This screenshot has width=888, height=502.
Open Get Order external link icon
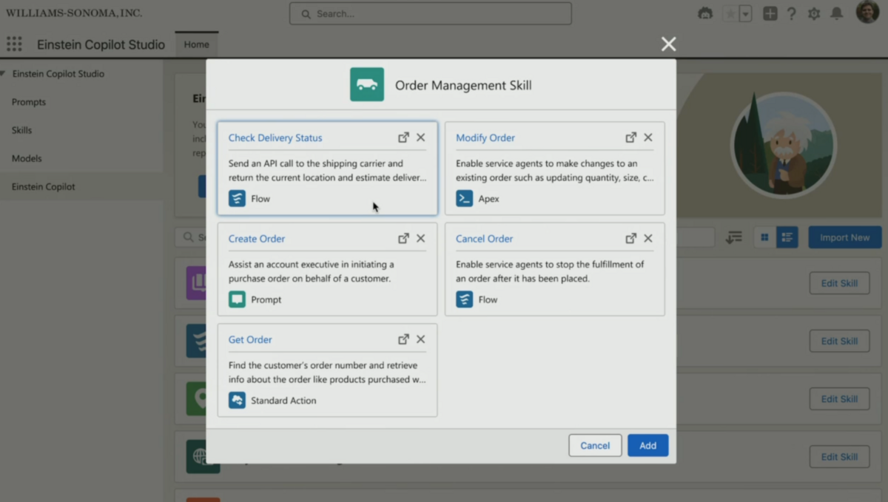(x=403, y=339)
